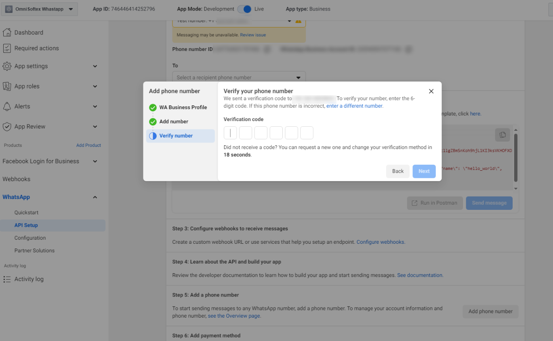The height and width of the screenshot is (341, 553).
Task: Close the Verify your phone number dialog
Action: click(x=431, y=91)
